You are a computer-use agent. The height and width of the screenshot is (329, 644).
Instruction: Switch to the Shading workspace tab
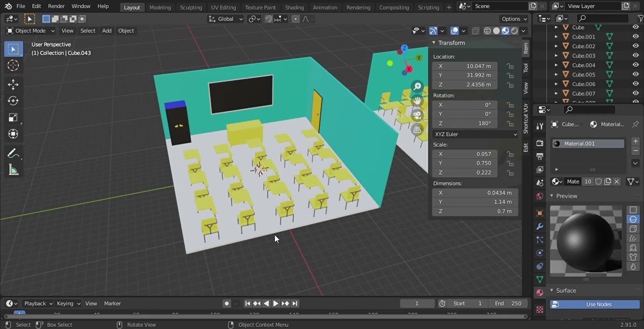(294, 7)
